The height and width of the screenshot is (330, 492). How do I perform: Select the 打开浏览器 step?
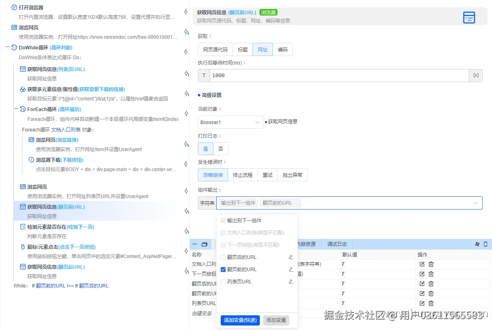pyautogui.click(x=31, y=7)
